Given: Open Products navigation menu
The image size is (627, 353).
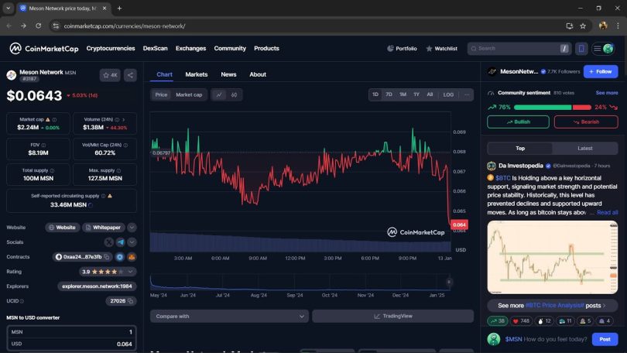Looking at the screenshot, I should pyautogui.click(x=266, y=48).
